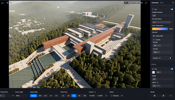Click the Caustics help question icon
This screenshot has height=100, width=175.
tap(160, 58)
